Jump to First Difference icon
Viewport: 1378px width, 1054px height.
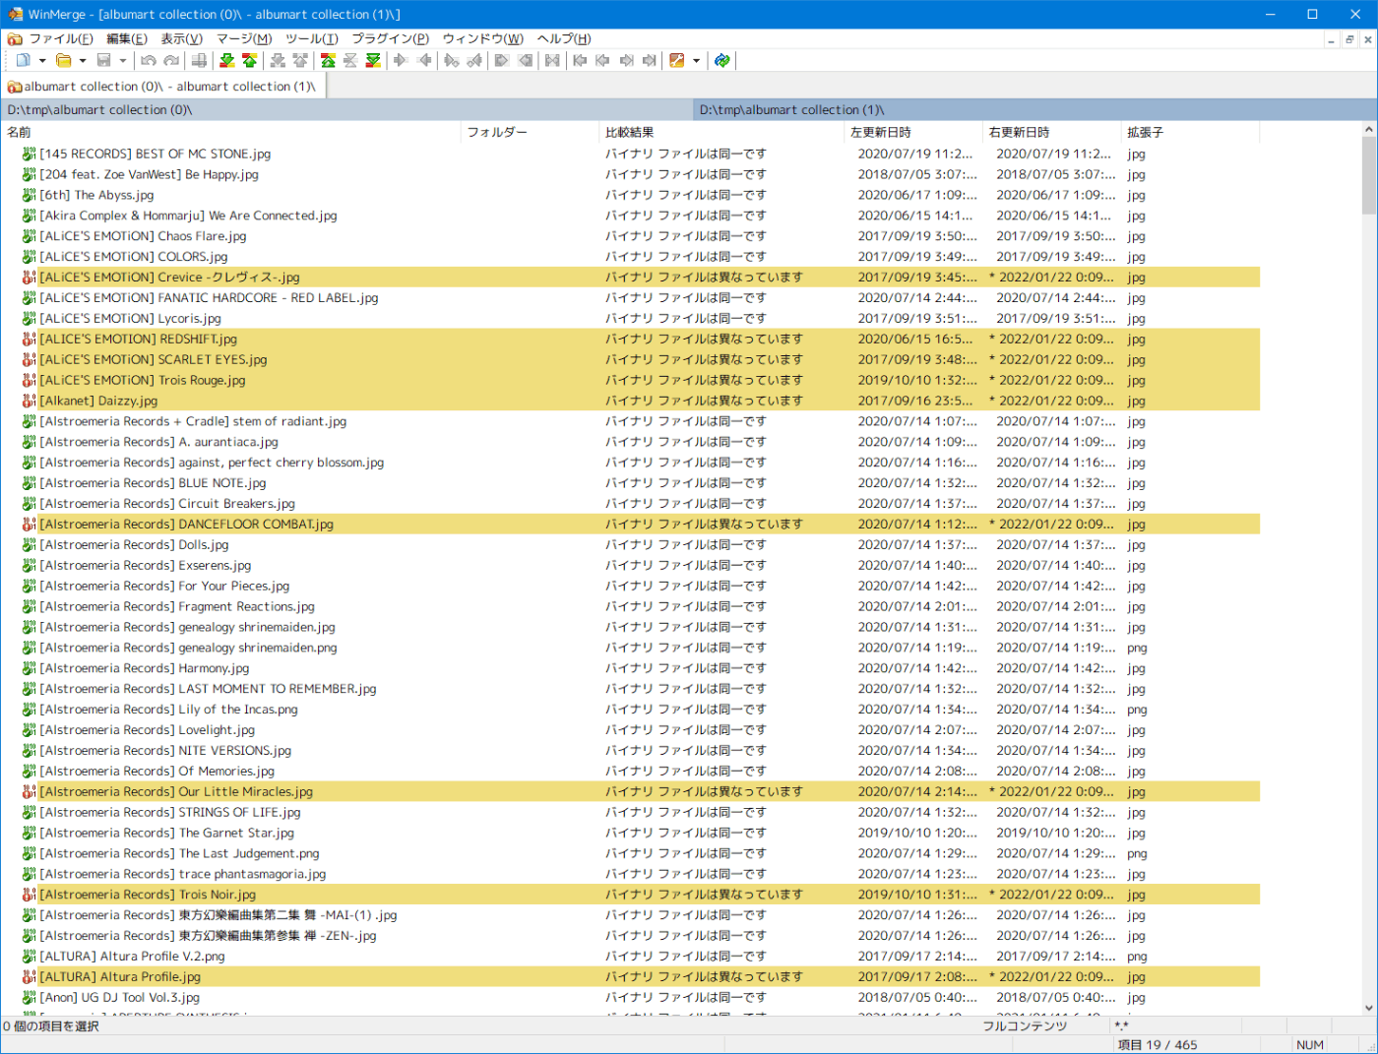pyautogui.click(x=328, y=60)
